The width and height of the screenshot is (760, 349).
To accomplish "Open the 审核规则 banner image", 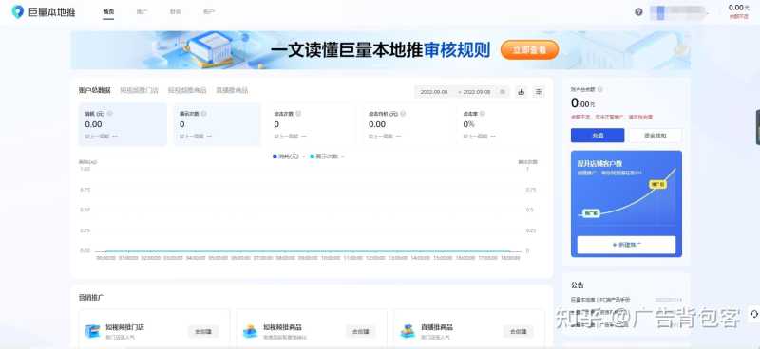I will pyautogui.click(x=381, y=50).
